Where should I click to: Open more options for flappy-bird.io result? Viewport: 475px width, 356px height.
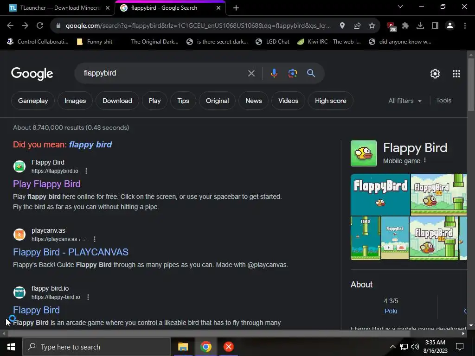pyautogui.click(x=88, y=297)
